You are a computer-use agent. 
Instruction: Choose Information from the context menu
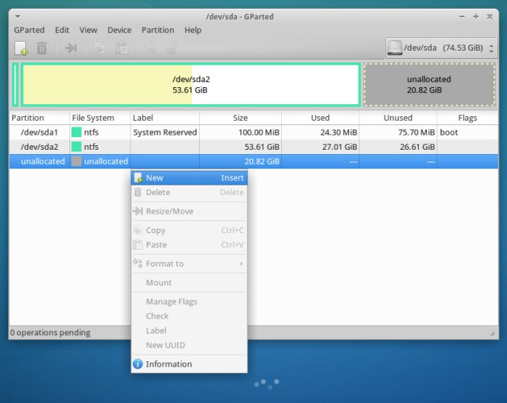189,364
